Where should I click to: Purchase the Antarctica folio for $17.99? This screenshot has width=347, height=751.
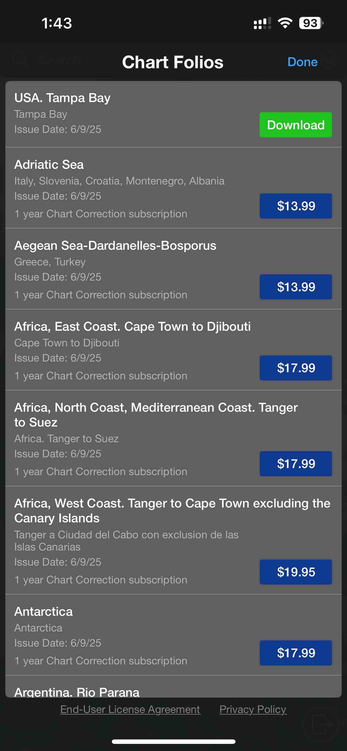296,653
